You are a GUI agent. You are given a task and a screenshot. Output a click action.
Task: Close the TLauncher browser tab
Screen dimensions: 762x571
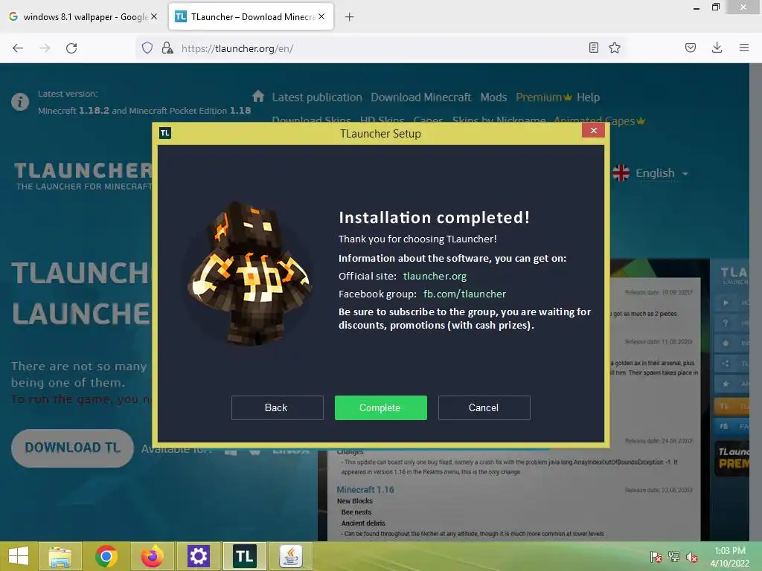click(321, 16)
